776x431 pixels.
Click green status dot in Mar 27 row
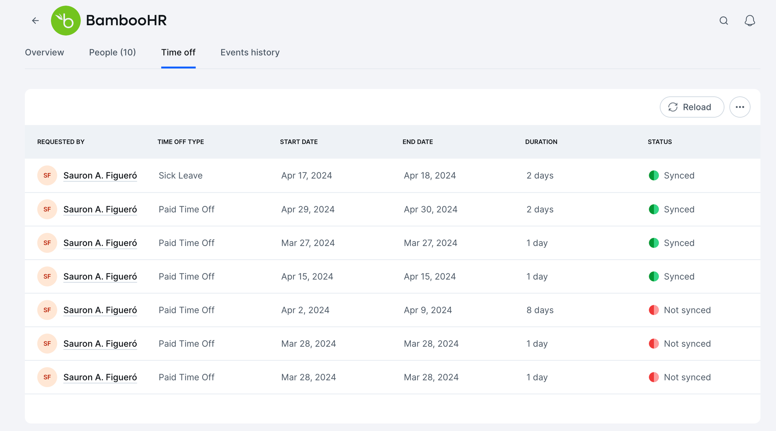(654, 243)
